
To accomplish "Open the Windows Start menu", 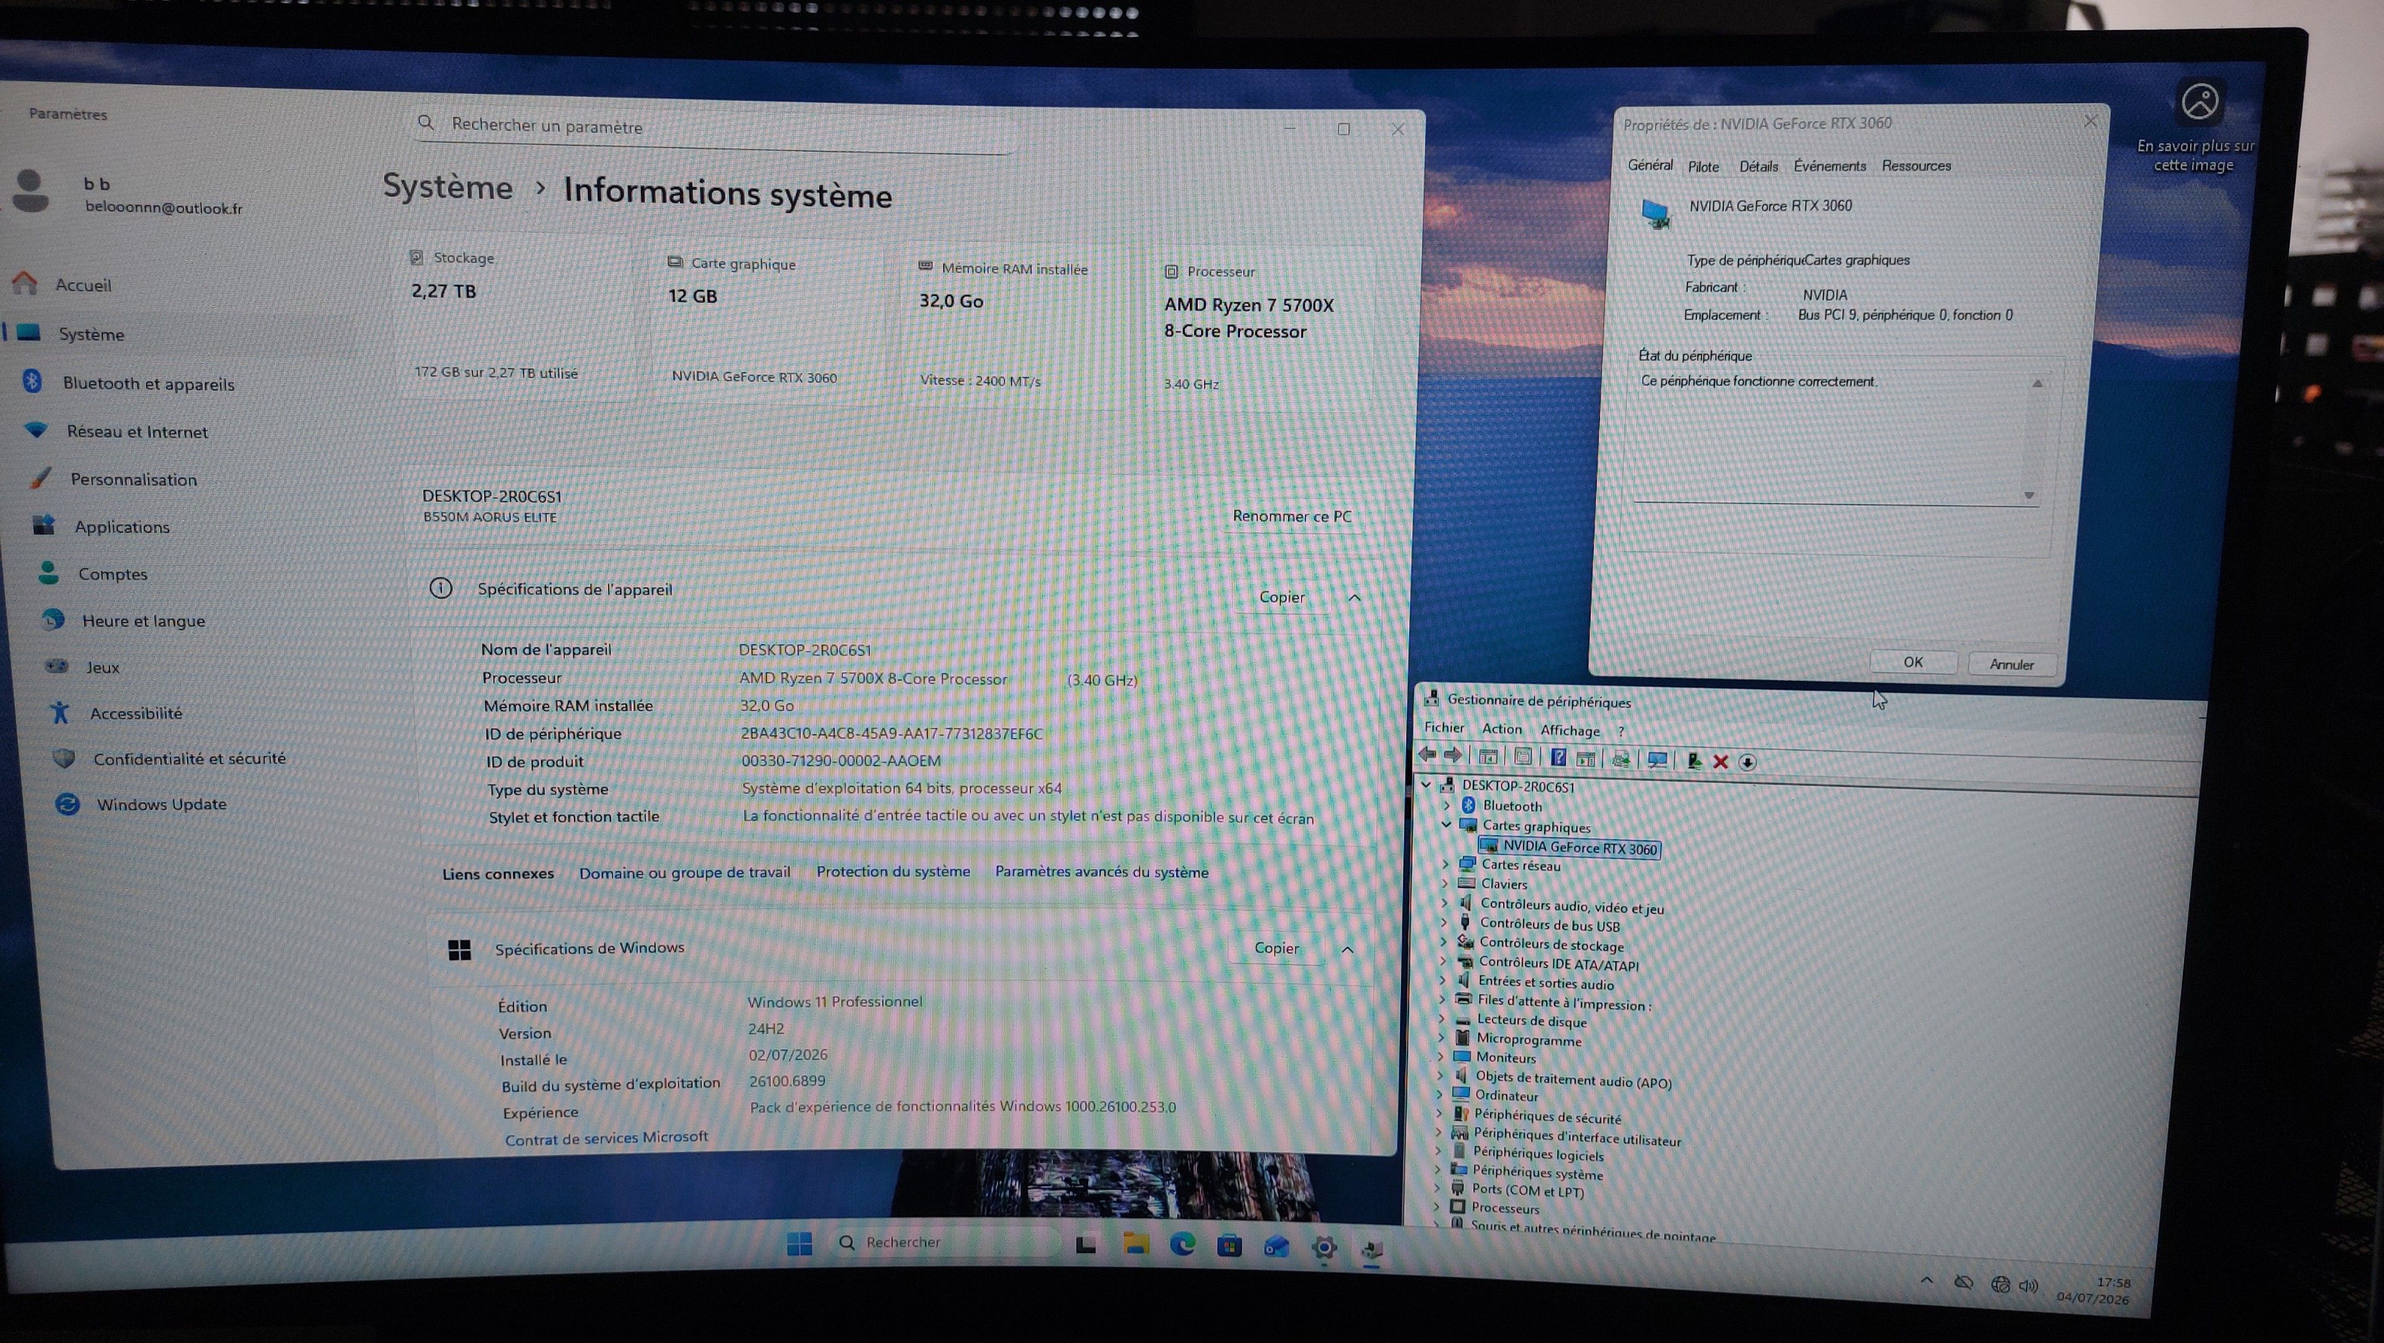I will (x=799, y=1243).
